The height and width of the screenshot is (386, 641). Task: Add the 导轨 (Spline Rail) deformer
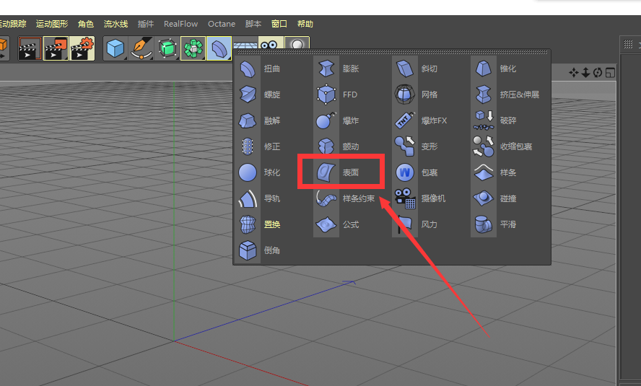tap(259, 198)
